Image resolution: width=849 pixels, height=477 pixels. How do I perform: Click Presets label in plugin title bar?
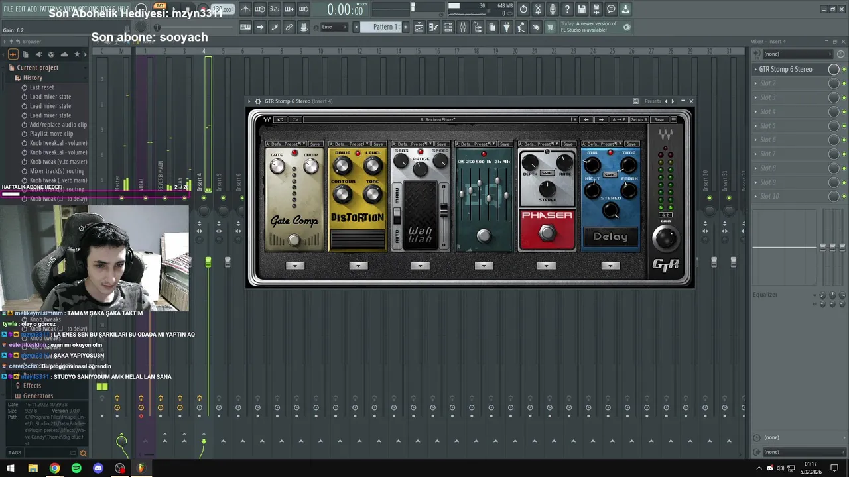coord(653,101)
